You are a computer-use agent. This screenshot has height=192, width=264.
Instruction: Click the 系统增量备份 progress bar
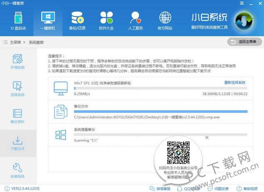coord(161,135)
